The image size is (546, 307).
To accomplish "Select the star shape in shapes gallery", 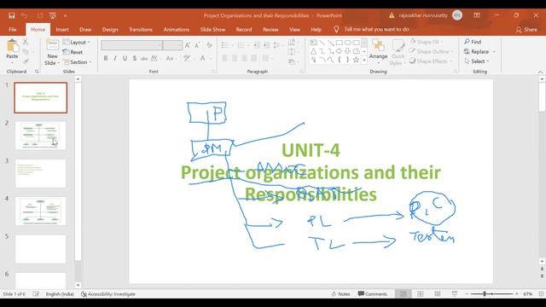I will point(356,60).
